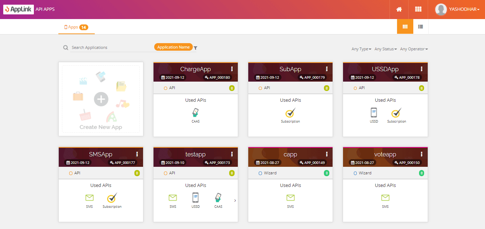
Task: Open the Any Operator filter dropdown
Action: tap(414, 49)
